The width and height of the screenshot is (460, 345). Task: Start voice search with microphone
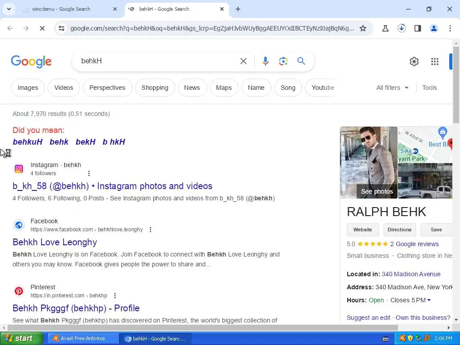(265, 61)
